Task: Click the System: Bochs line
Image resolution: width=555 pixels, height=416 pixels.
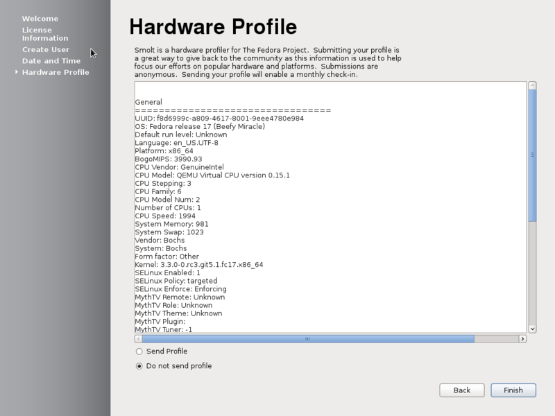Action: point(161,249)
